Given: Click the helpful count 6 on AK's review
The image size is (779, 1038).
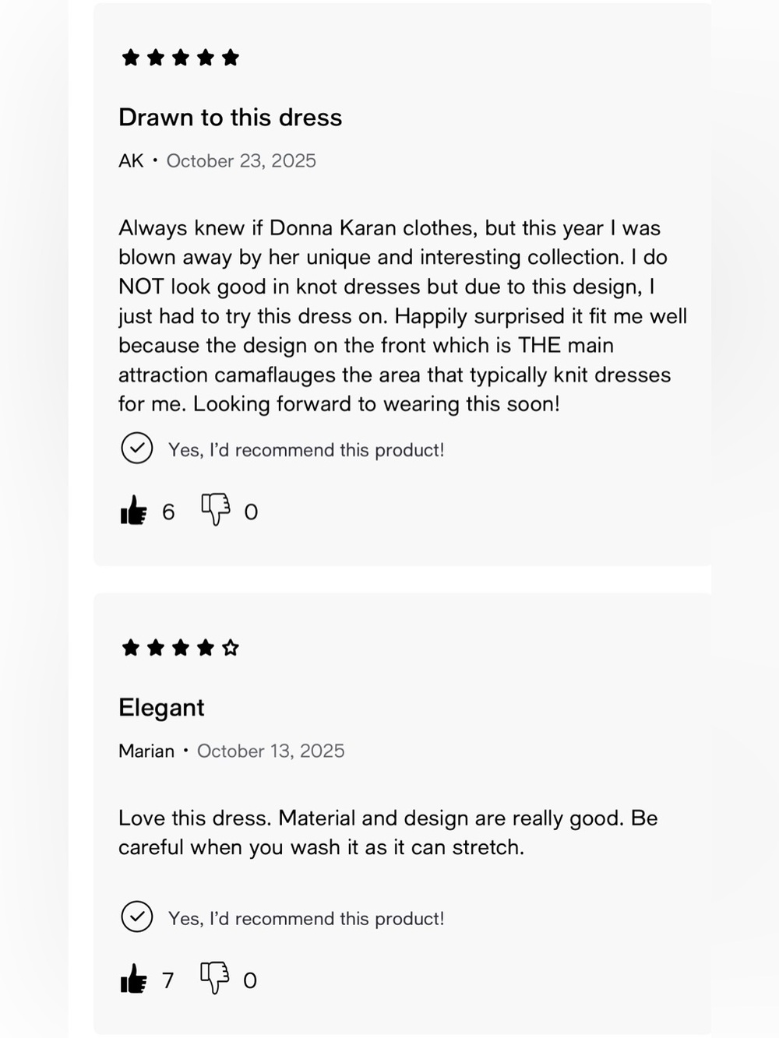Looking at the screenshot, I should point(168,512).
